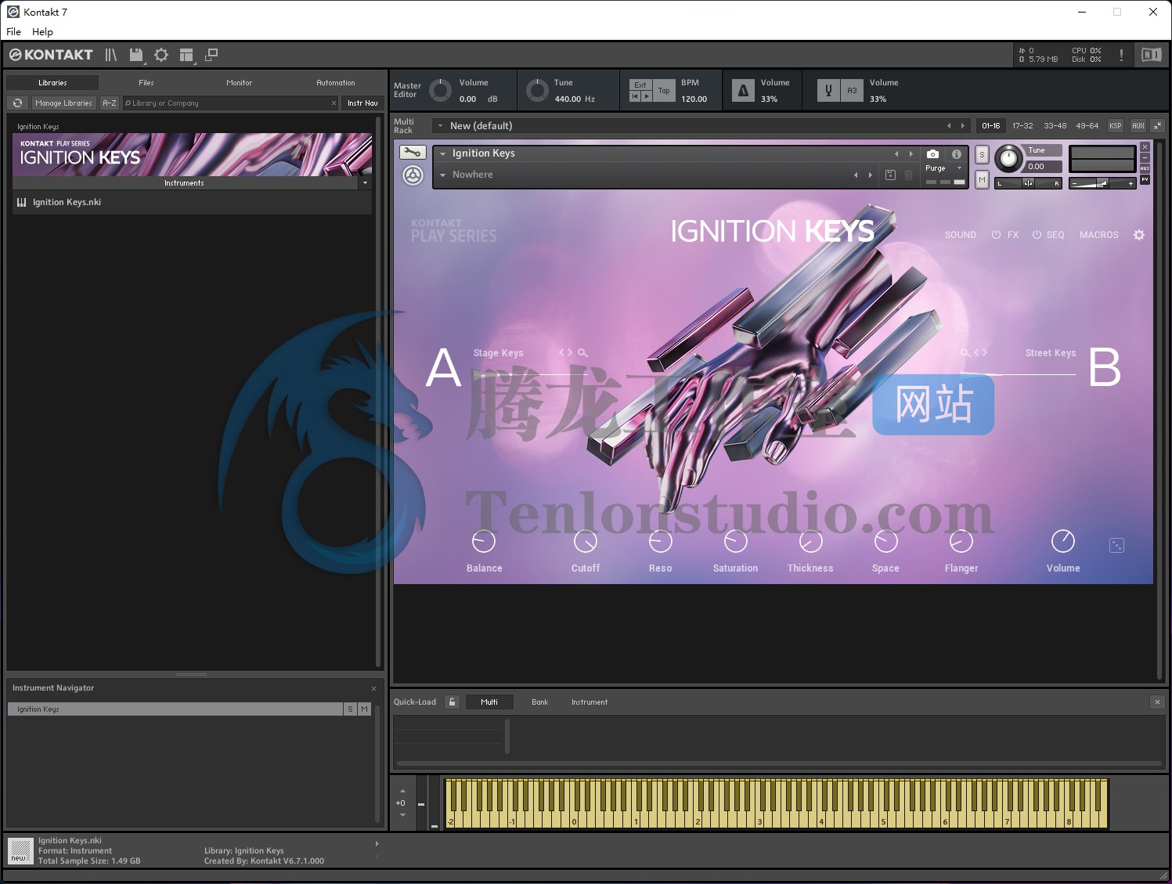Adjust the Cutoff knob

coord(586,541)
